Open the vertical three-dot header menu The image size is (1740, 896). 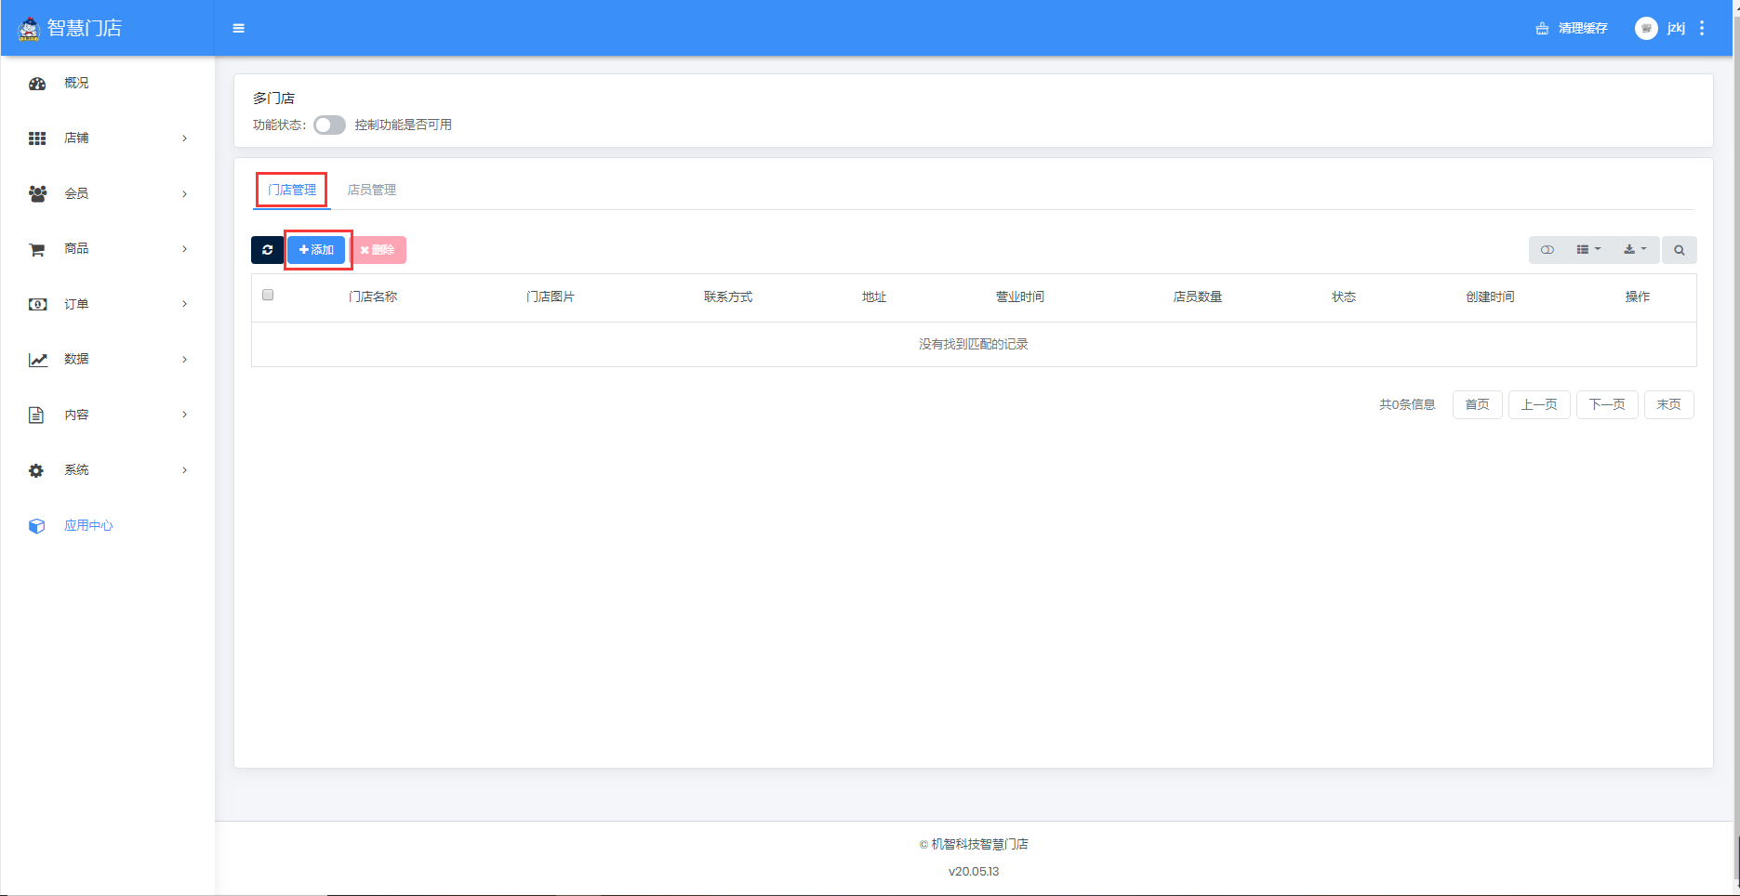pos(1702,29)
